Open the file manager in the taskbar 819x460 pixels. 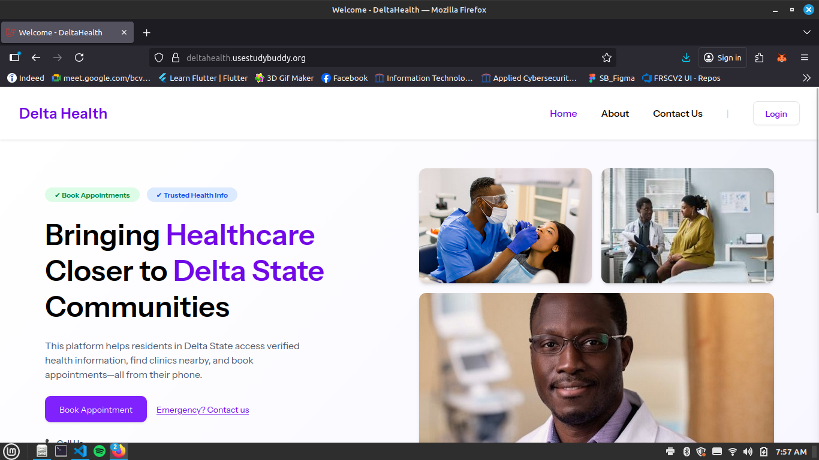point(42,451)
